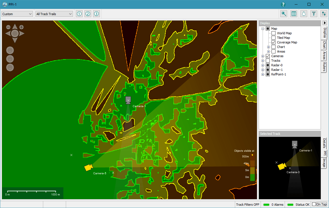
Task: Click the alarm bell icon
Action: tap(304, 13)
